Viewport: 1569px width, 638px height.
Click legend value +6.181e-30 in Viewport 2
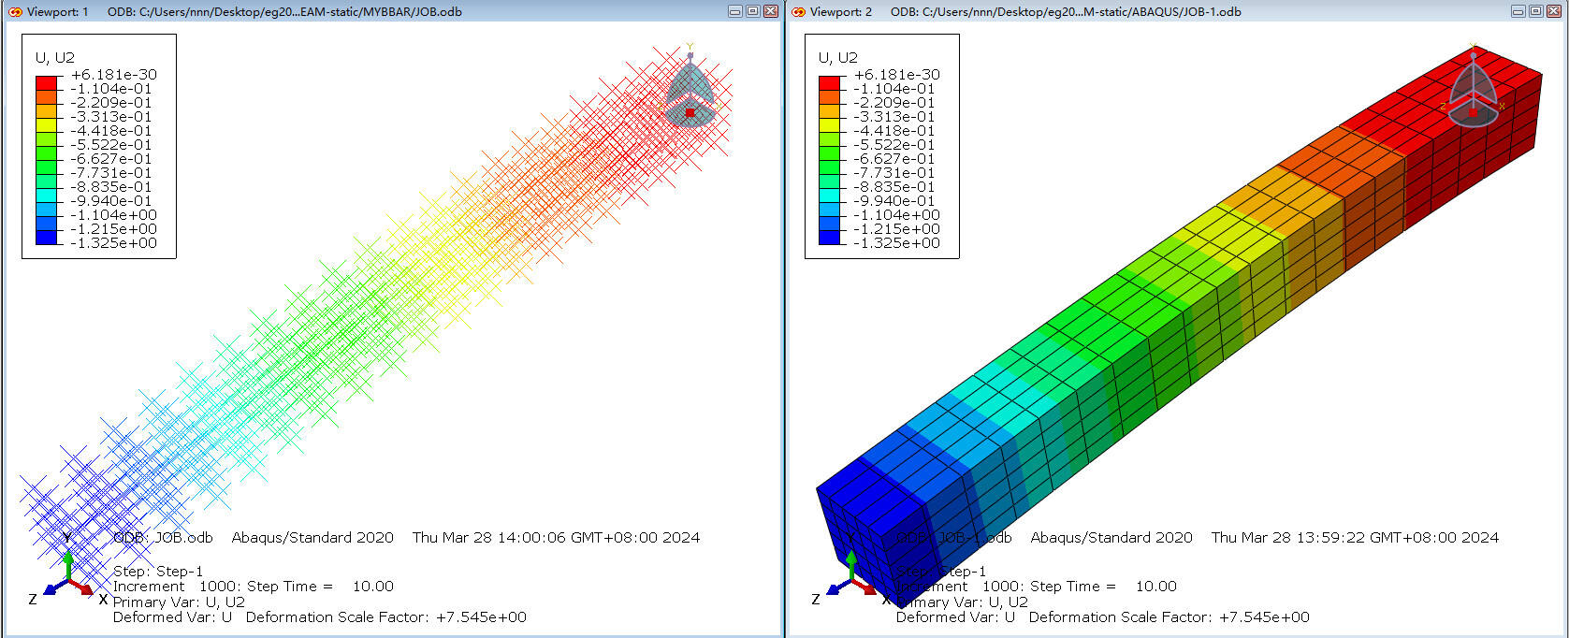pyautogui.click(x=897, y=75)
